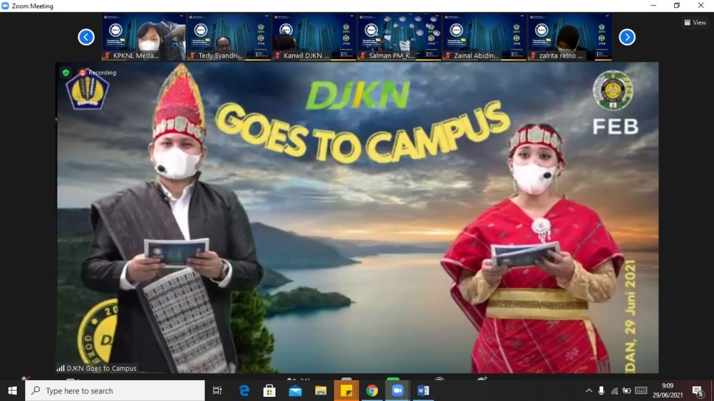
Task: Click the microphone icon in the system tray
Action: (x=601, y=391)
